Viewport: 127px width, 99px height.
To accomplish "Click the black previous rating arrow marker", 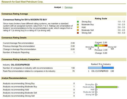I will [98, 48].
